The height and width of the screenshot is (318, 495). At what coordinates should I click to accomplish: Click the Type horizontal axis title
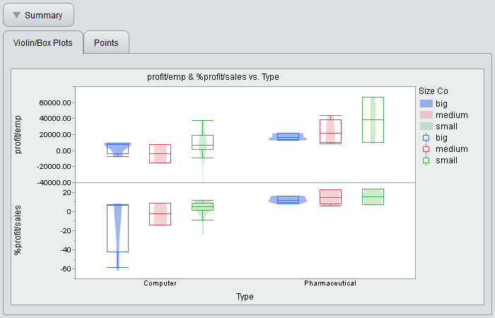(x=245, y=297)
